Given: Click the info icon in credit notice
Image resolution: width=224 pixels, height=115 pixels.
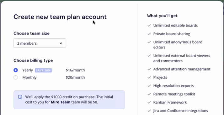Looking at the screenshot, I should point(20,97).
